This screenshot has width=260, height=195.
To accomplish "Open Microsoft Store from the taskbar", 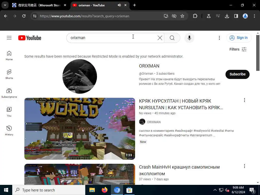I will 129,190.
